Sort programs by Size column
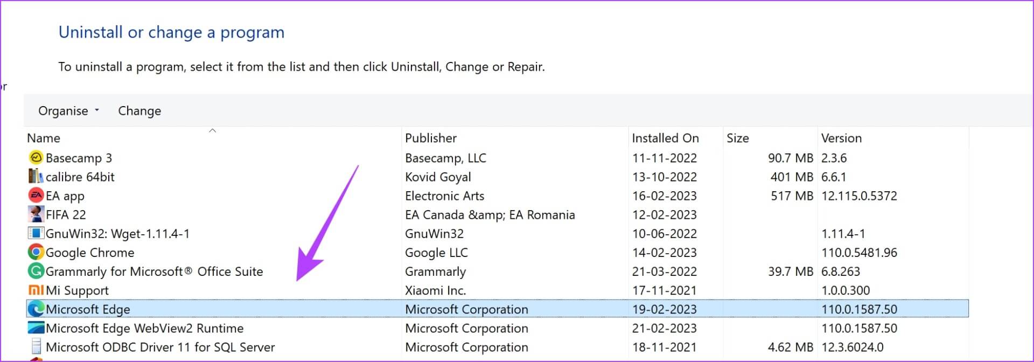 click(737, 138)
